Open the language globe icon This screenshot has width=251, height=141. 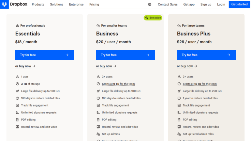150,5
